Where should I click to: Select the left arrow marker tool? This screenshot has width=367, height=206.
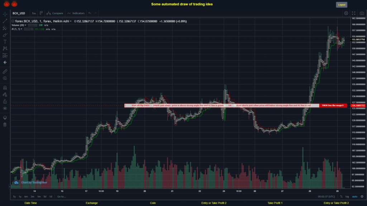point(5,62)
